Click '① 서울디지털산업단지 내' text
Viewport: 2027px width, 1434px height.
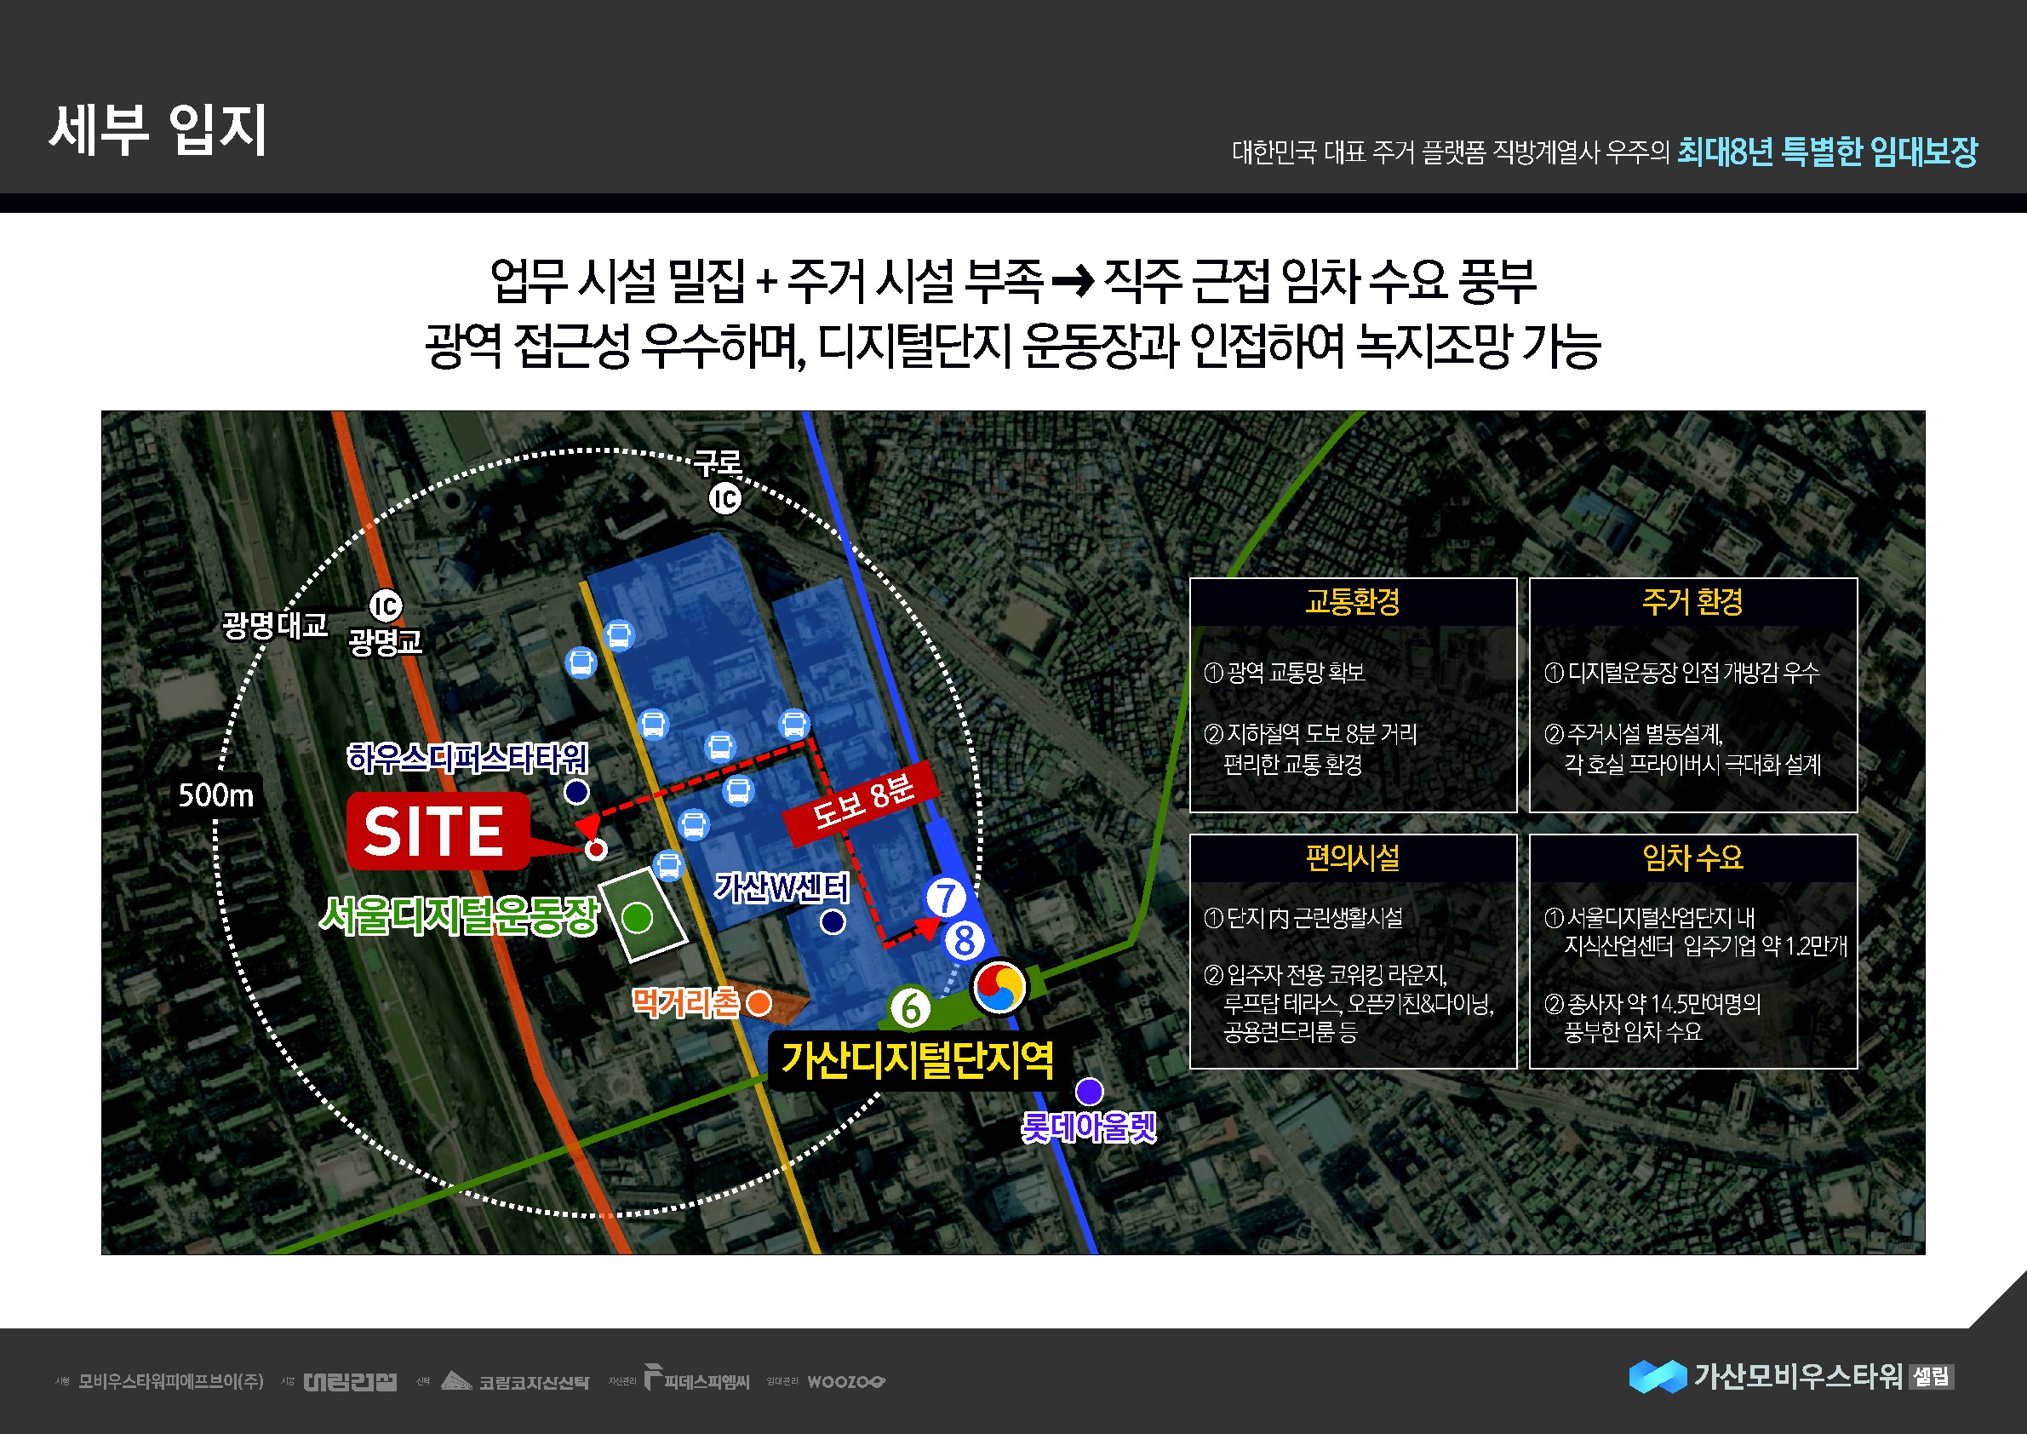(x=1649, y=918)
